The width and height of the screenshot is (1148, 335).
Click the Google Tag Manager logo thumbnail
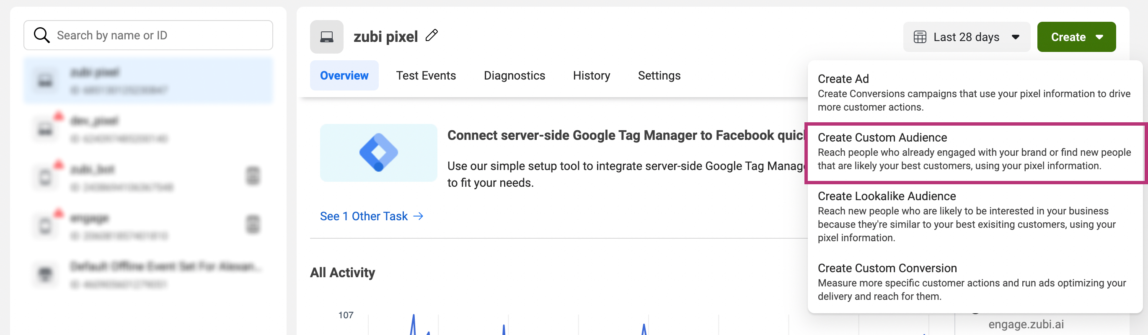tap(378, 152)
